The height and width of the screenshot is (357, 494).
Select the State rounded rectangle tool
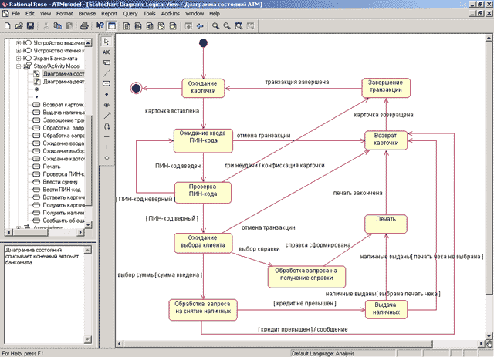107,83
